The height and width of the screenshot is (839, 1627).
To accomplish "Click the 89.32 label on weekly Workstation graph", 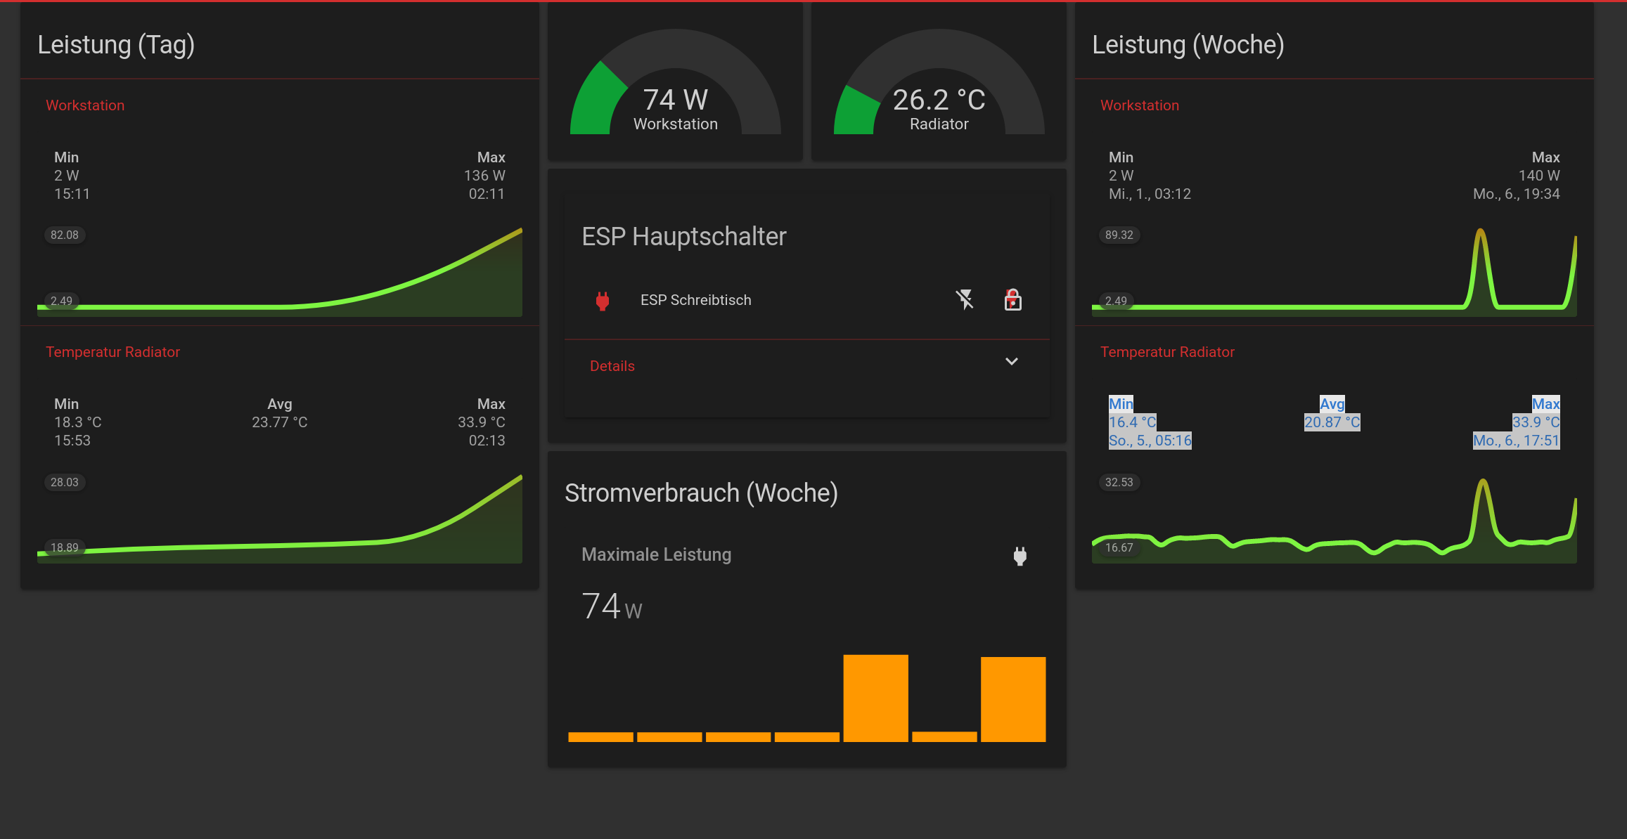I will point(1119,235).
